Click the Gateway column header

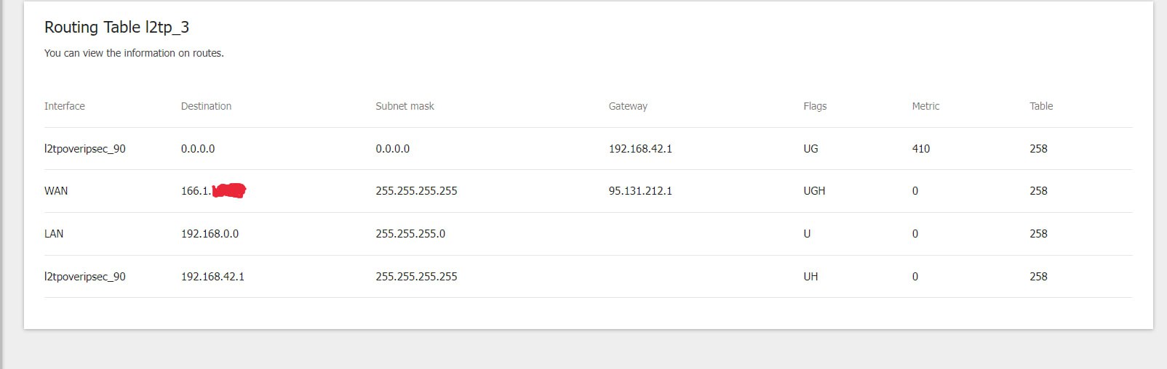[x=628, y=106]
